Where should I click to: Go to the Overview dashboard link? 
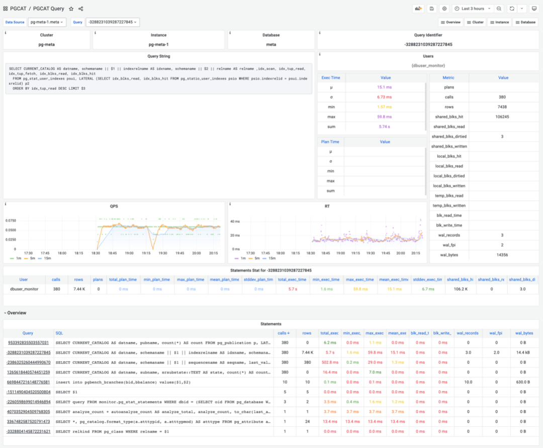click(x=450, y=22)
